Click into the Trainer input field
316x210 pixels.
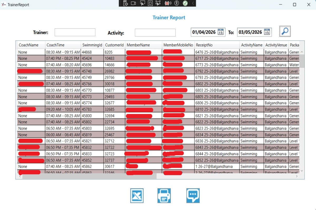tap(75, 32)
